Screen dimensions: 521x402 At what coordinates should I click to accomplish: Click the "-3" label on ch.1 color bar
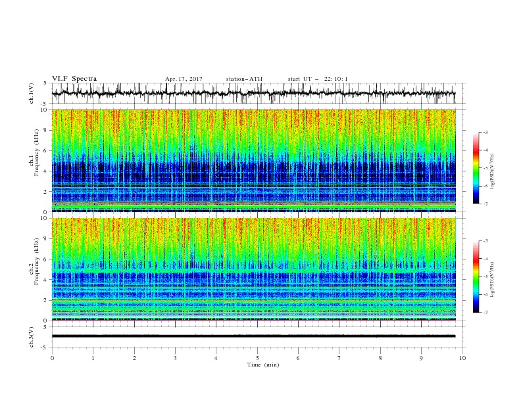pyautogui.click(x=485, y=133)
